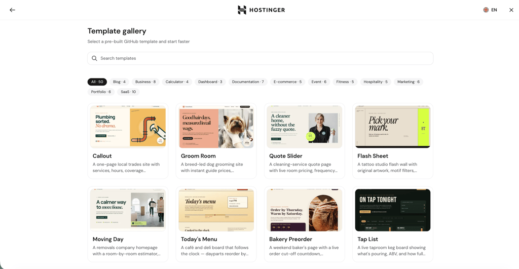
Task: Click the Tap List title text
Action: (368, 239)
